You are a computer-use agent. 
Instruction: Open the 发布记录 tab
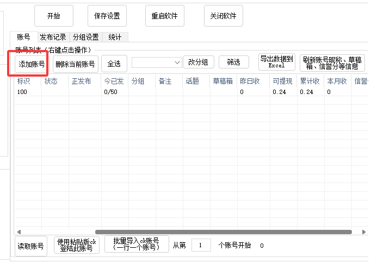(53, 37)
